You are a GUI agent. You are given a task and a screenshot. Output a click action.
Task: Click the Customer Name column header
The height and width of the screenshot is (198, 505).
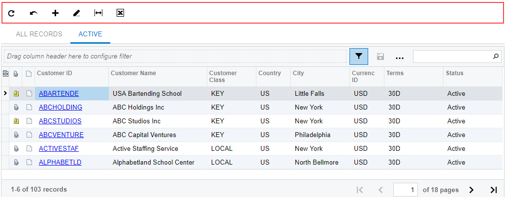click(x=133, y=73)
